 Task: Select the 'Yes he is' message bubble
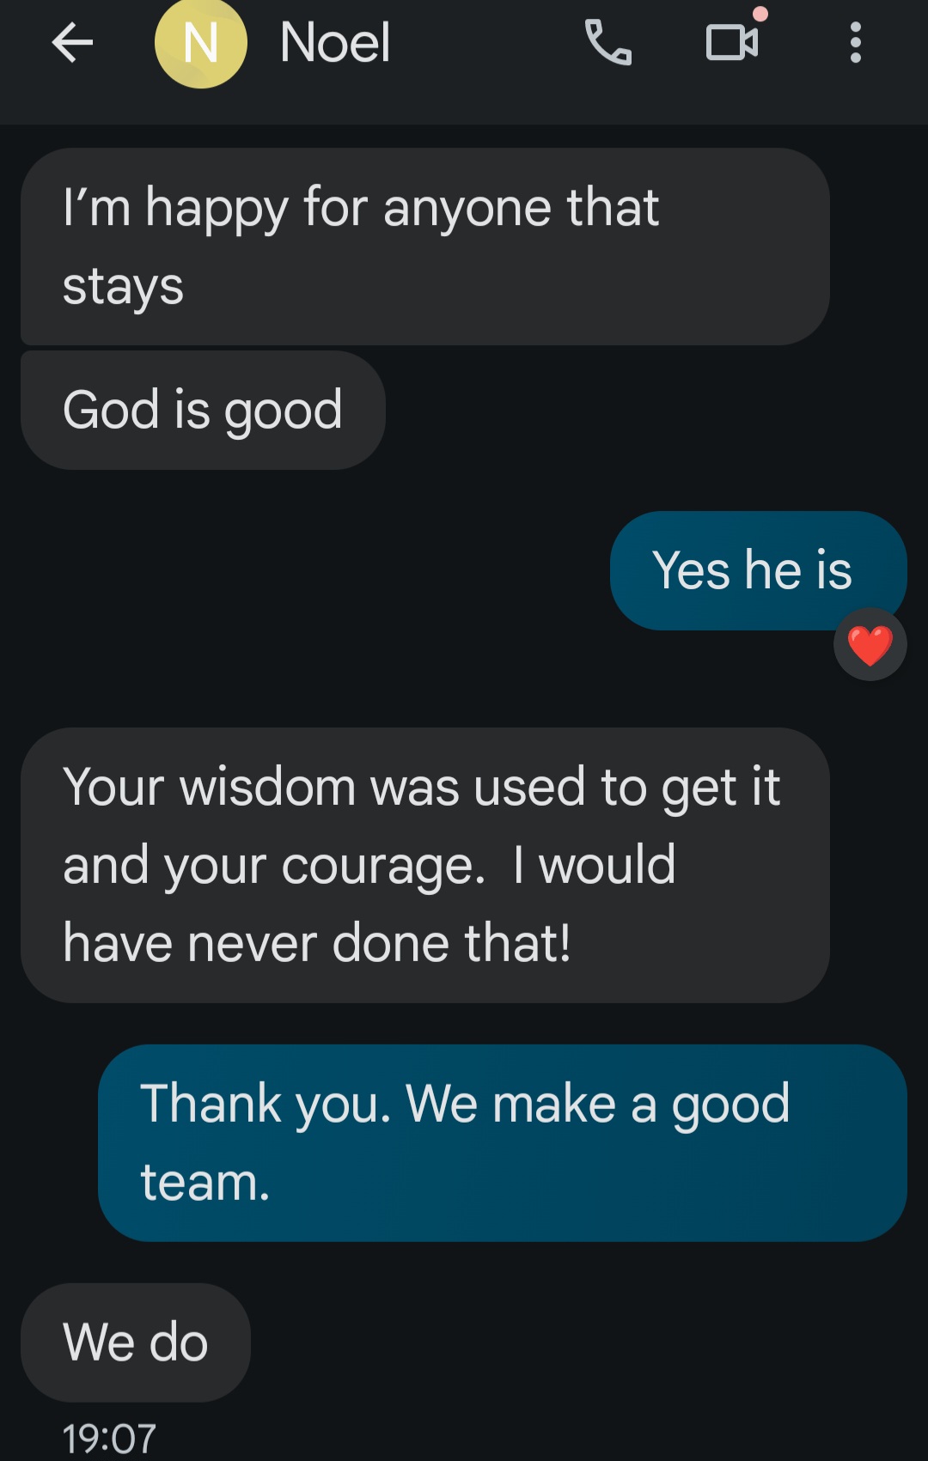tap(758, 570)
